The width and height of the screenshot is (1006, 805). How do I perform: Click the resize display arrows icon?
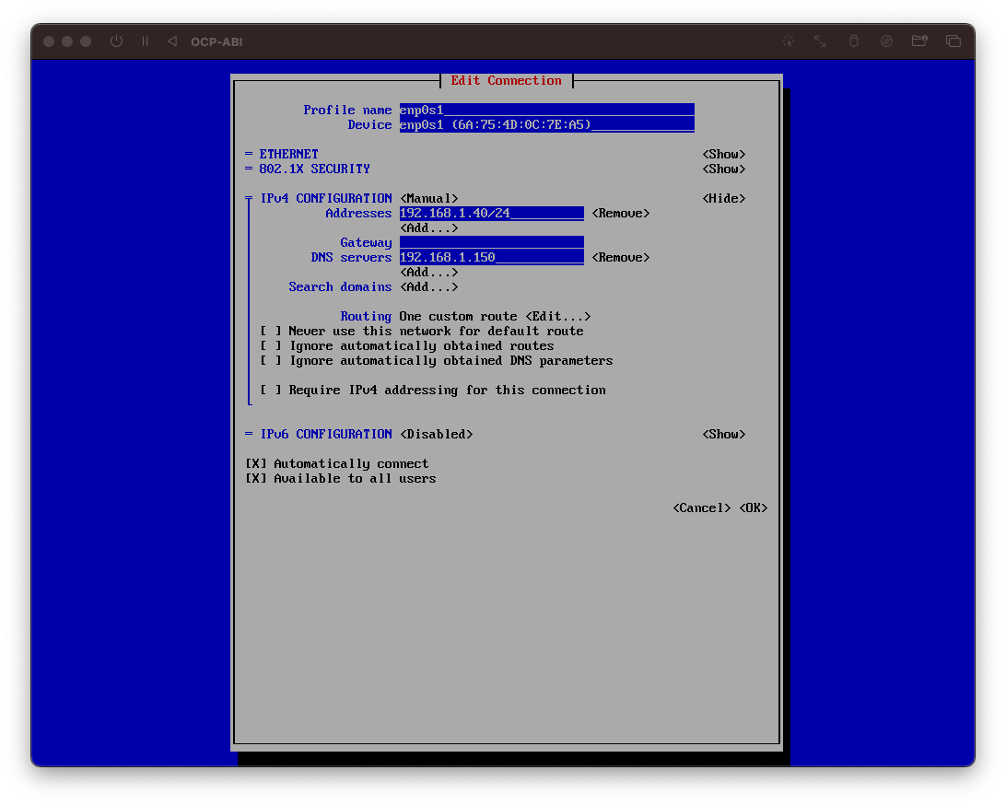click(x=819, y=41)
